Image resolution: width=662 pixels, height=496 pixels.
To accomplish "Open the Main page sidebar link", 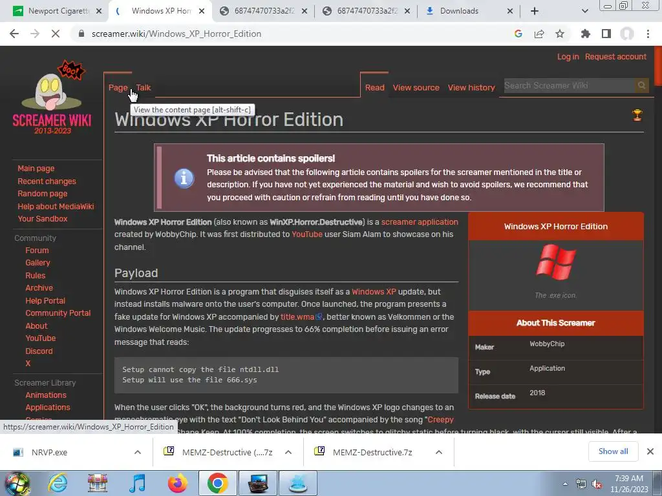I will click(36, 169).
